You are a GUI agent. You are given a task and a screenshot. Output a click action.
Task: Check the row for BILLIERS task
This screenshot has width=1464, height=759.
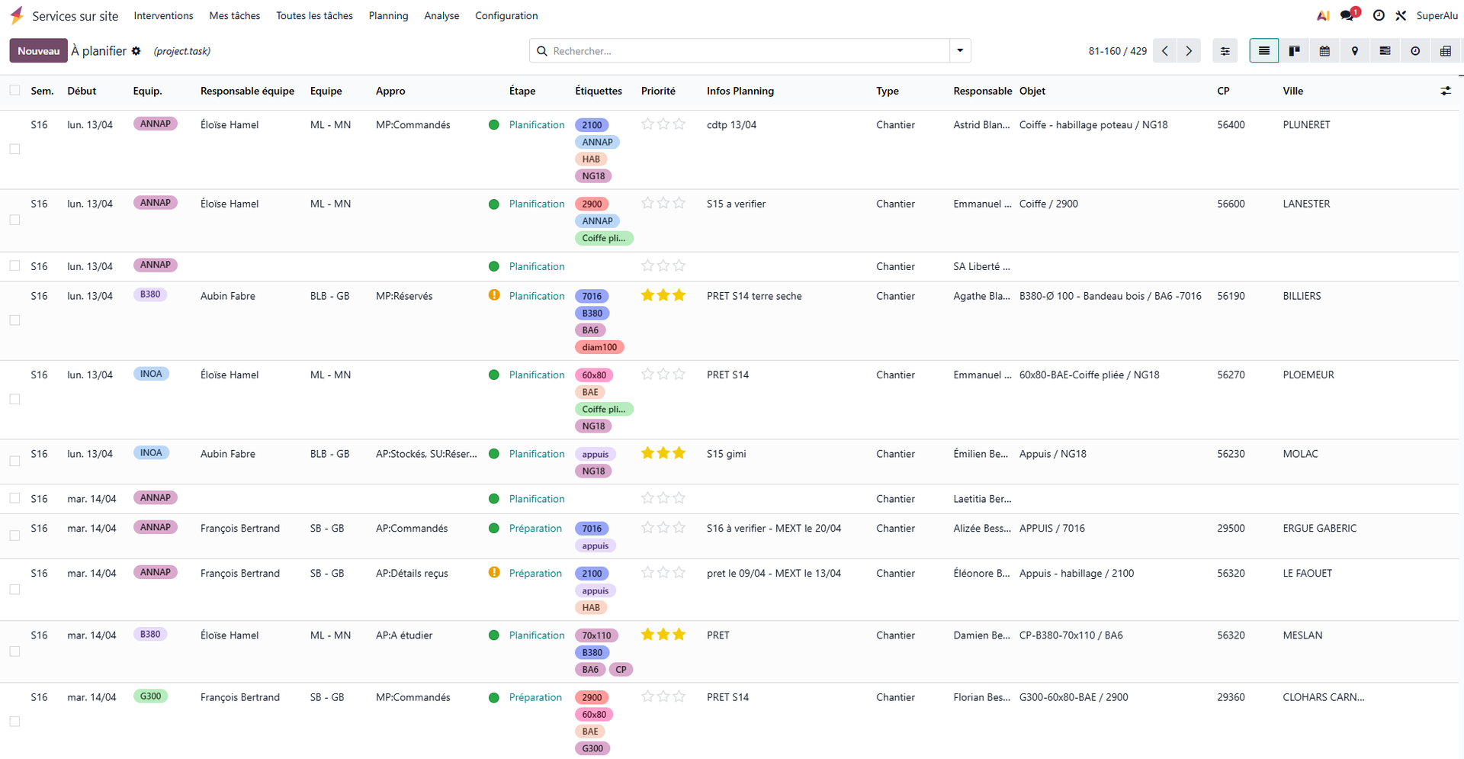coord(14,320)
